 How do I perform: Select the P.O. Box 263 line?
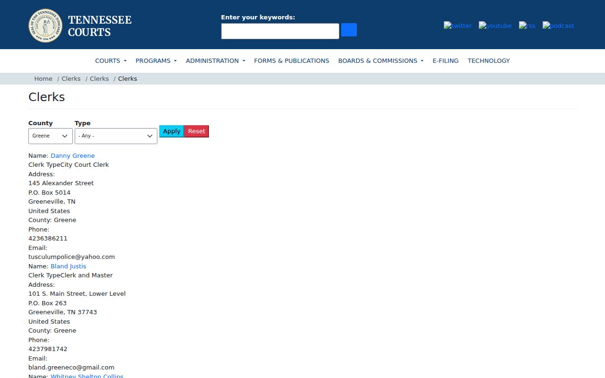coord(48,303)
